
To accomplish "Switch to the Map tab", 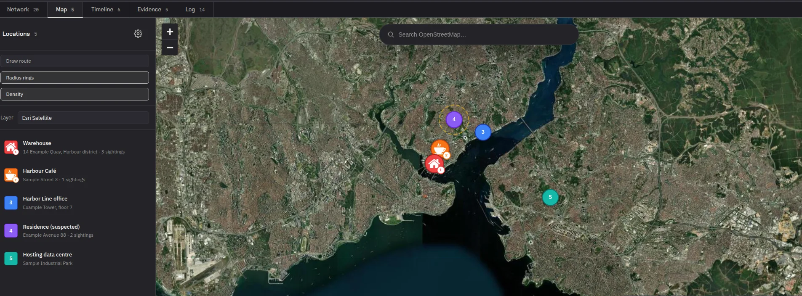I will point(65,9).
